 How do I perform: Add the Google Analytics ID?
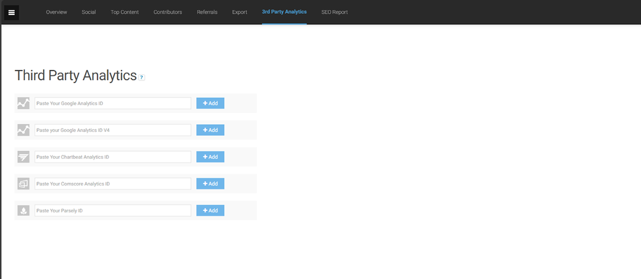(x=210, y=103)
